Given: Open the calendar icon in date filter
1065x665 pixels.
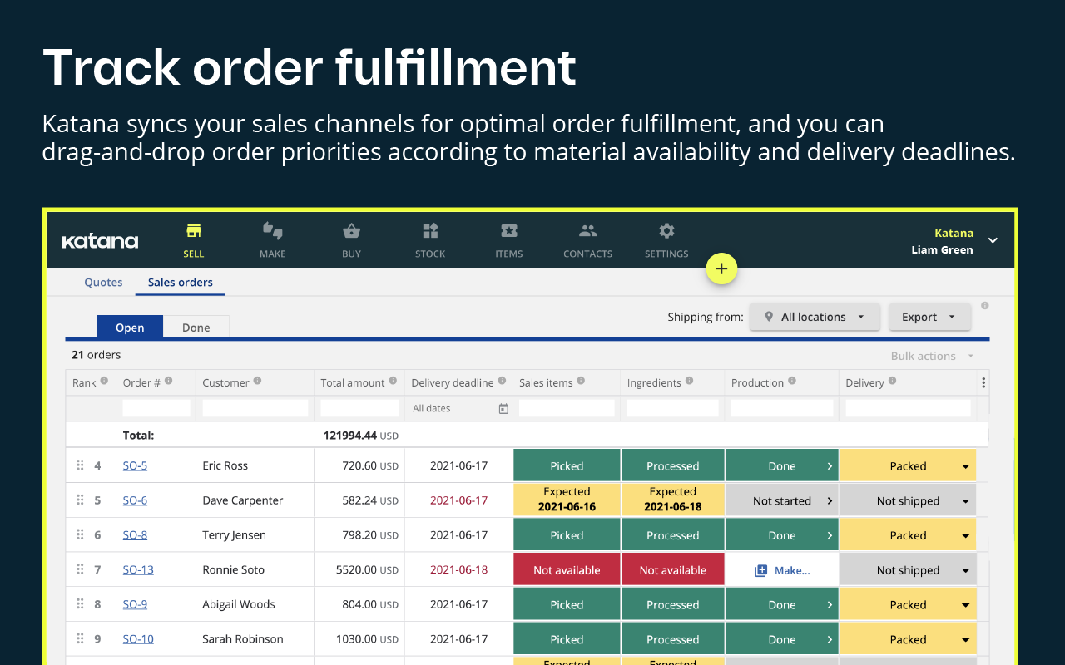Looking at the screenshot, I should [503, 409].
